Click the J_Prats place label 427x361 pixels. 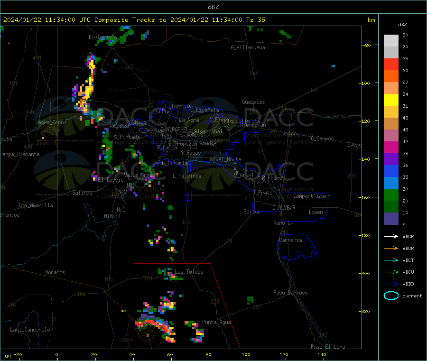click(x=262, y=193)
